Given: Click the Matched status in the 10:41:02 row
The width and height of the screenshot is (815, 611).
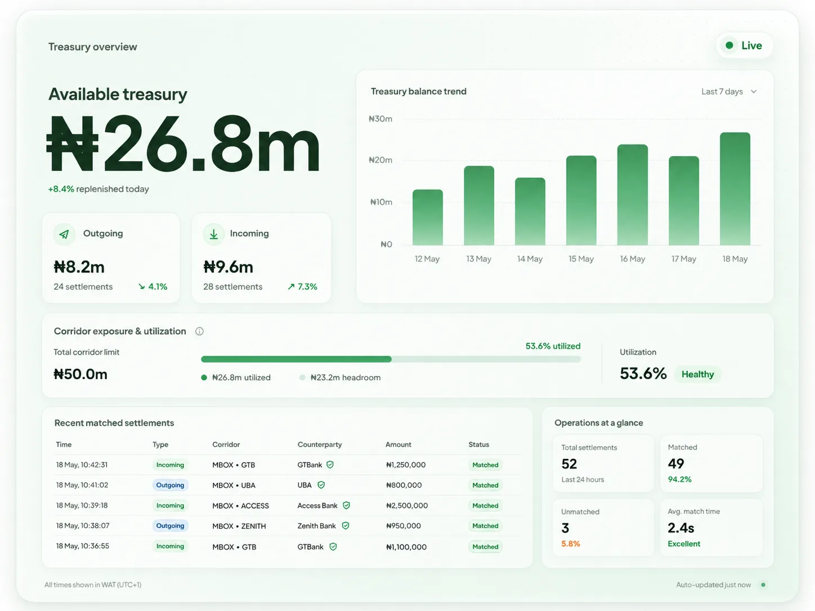Looking at the screenshot, I should pyautogui.click(x=486, y=485).
